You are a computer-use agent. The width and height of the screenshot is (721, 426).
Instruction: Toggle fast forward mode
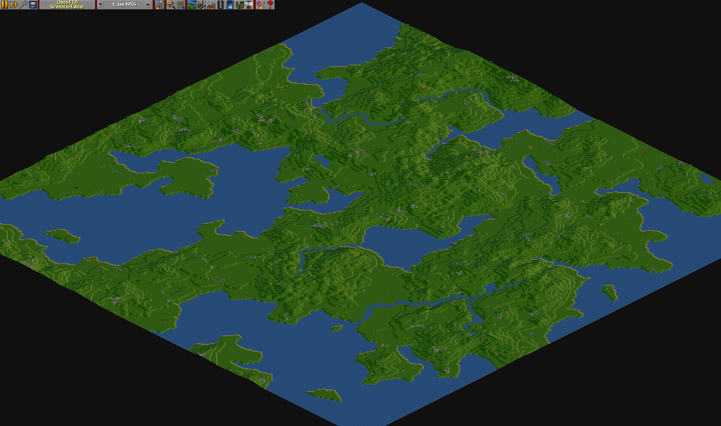point(14,5)
